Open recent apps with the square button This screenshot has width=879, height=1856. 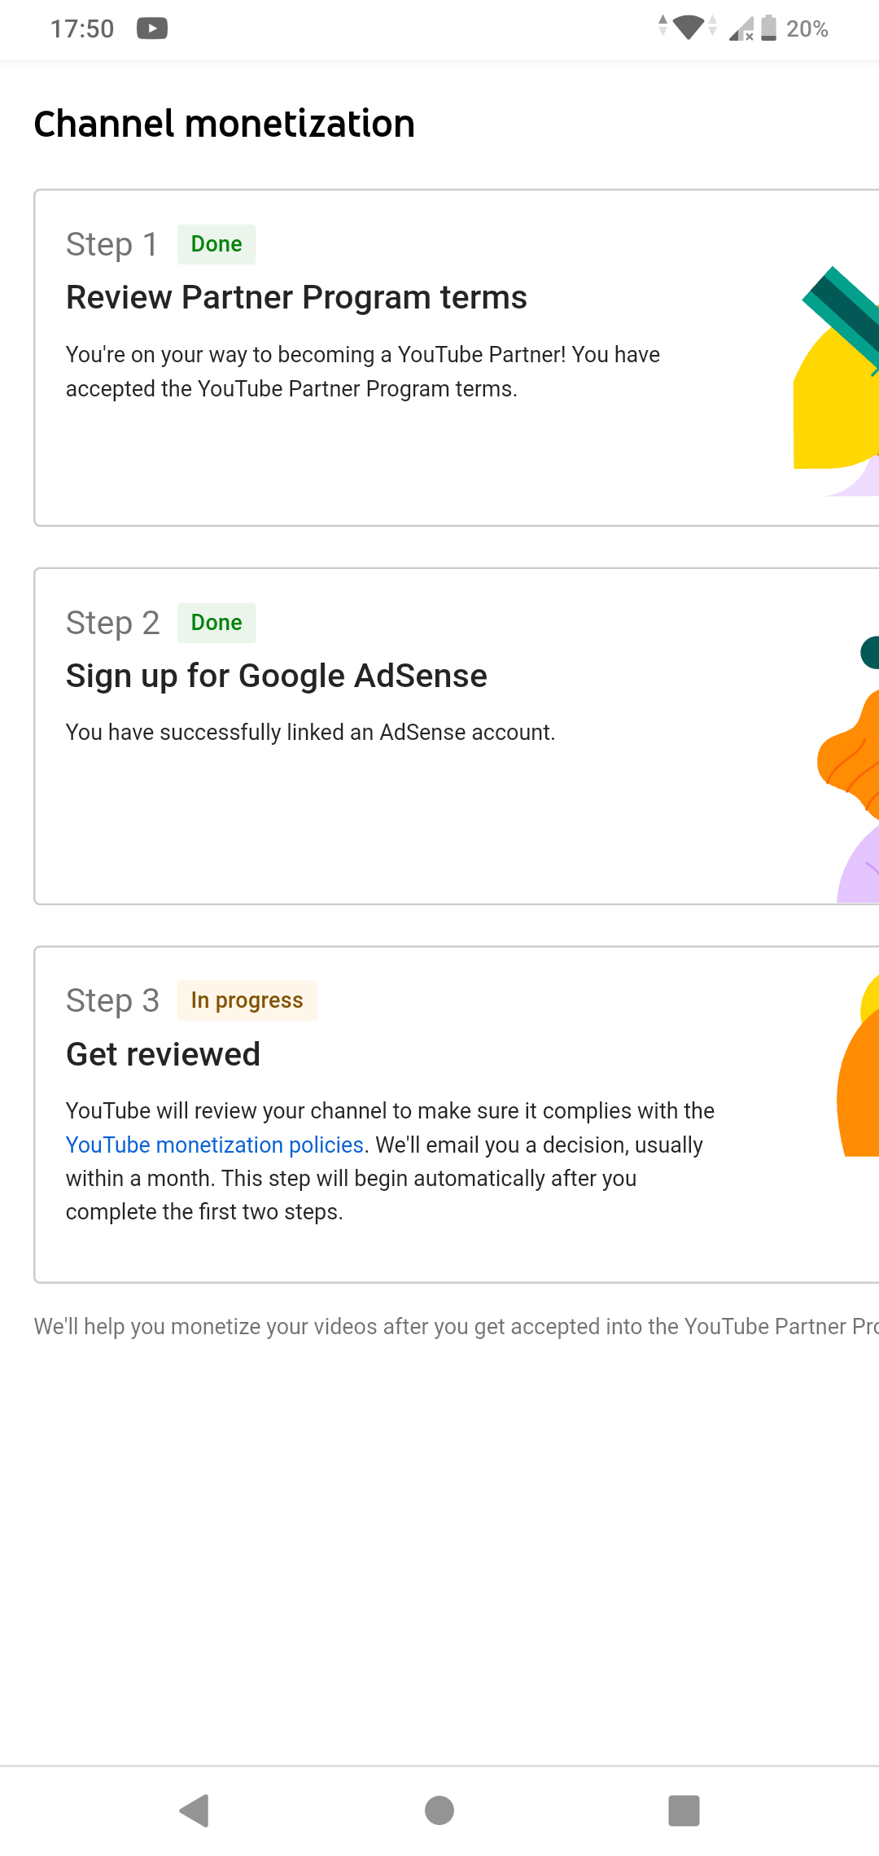(684, 1810)
